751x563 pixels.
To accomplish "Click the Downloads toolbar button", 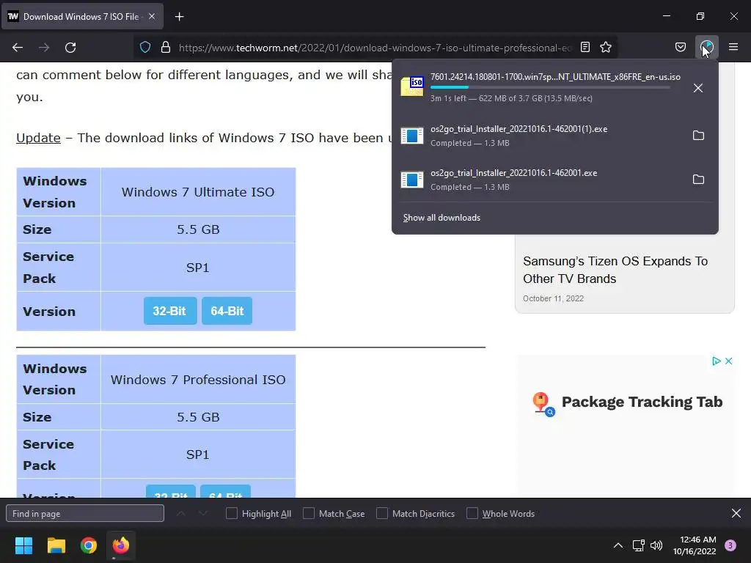I will coord(706,47).
